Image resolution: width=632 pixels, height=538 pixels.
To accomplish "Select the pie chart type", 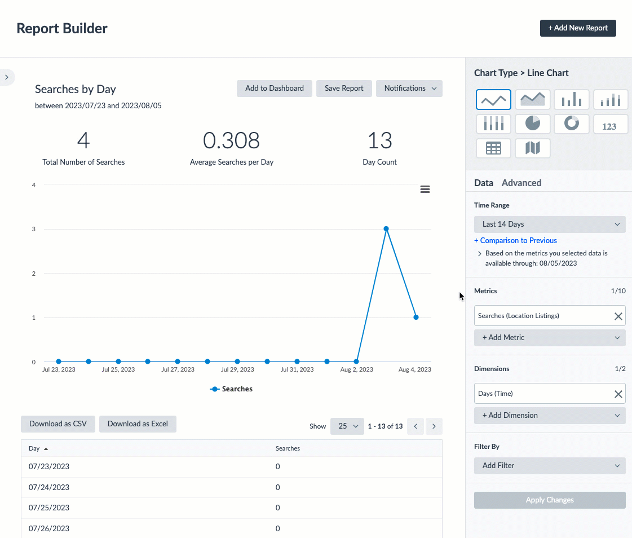I will (x=532, y=124).
